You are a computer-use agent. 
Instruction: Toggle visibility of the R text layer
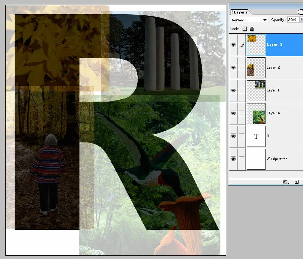coord(233,136)
